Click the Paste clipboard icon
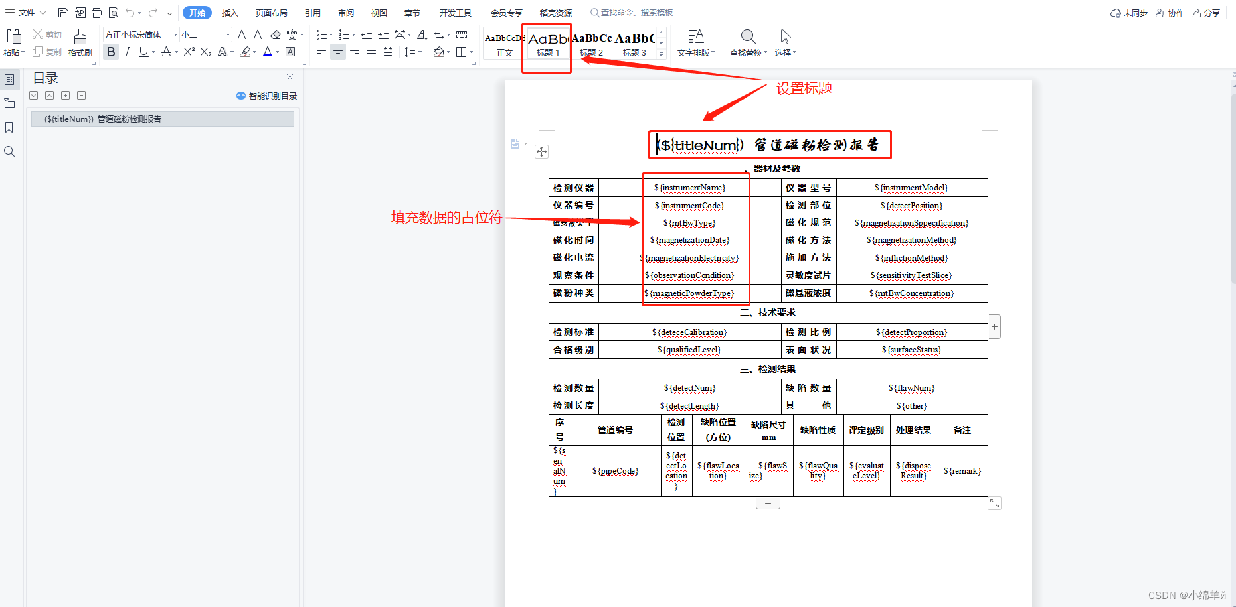This screenshot has width=1236, height=607. click(13, 36)
